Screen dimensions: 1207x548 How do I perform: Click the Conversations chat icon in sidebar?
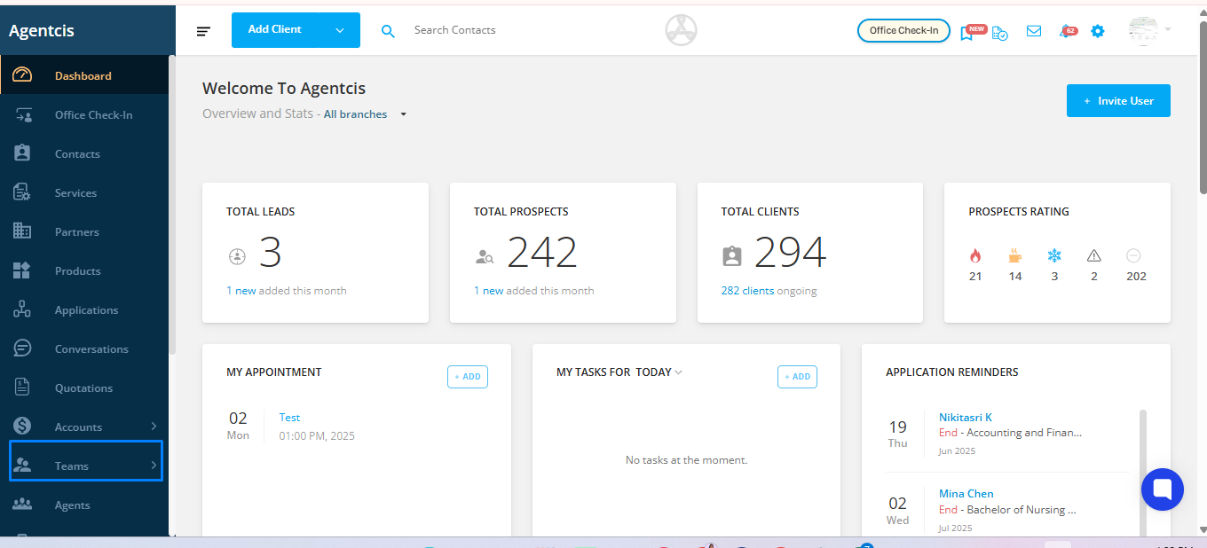[22, 348]
